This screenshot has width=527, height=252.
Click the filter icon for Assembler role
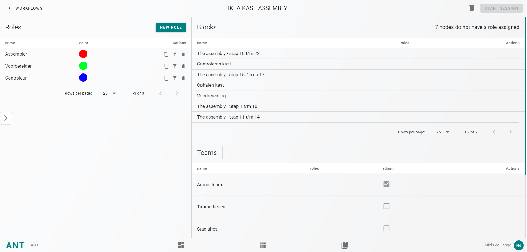[x=175, y=54]
